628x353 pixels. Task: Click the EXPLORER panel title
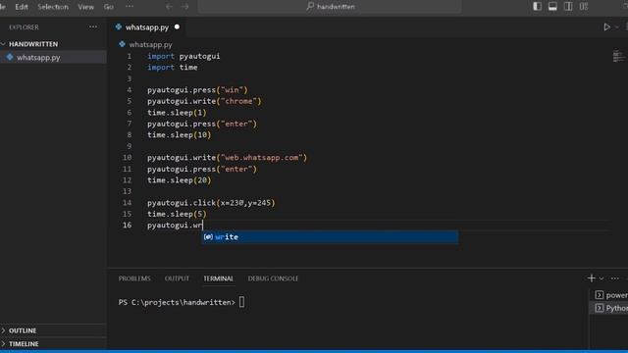point(24,27)
